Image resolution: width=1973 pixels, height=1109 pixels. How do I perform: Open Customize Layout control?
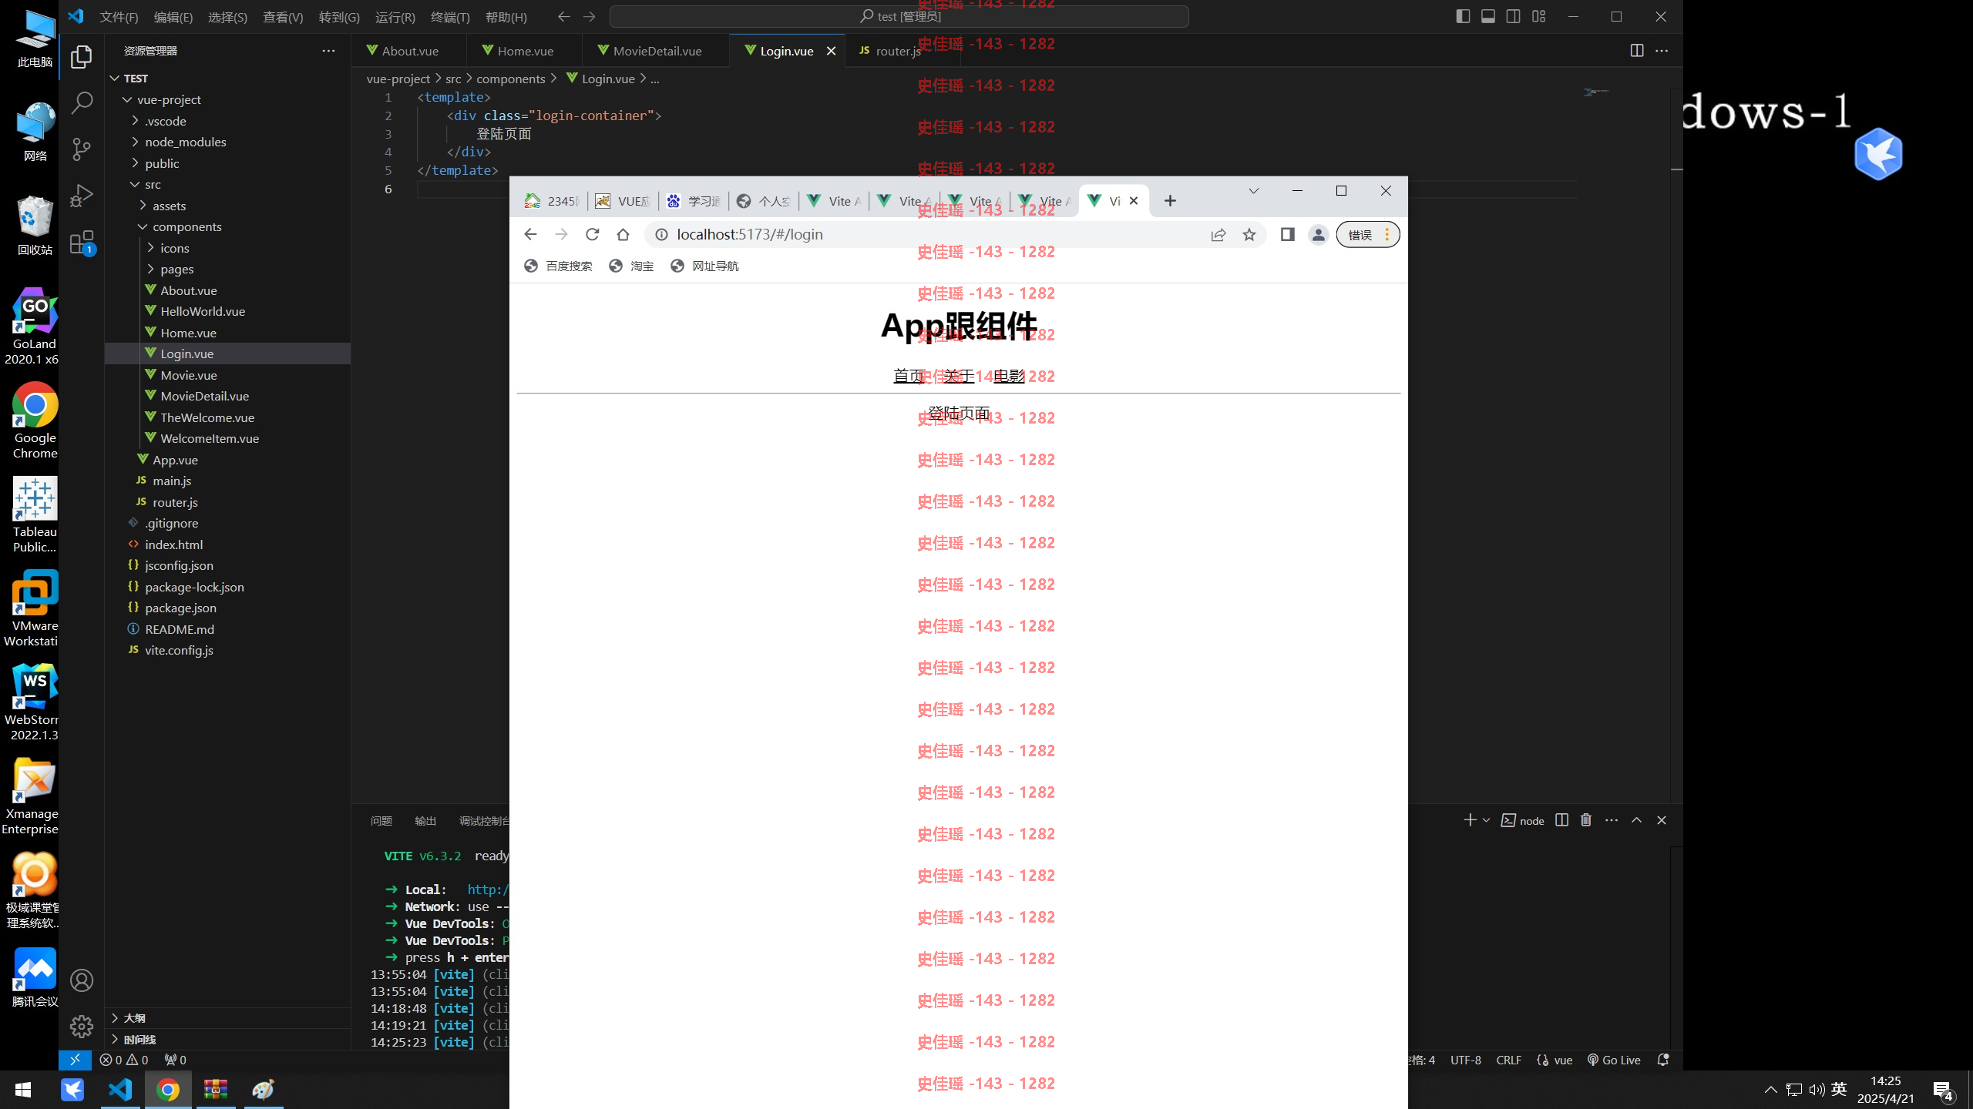pyautogui.click(x=1539, y=16)
